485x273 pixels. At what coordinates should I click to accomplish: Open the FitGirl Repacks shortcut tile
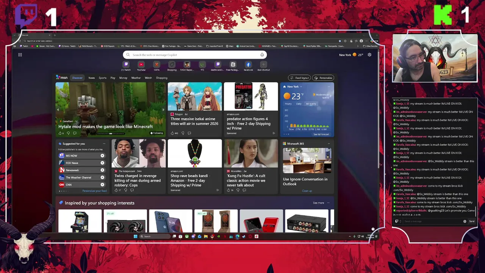[187, 66]
